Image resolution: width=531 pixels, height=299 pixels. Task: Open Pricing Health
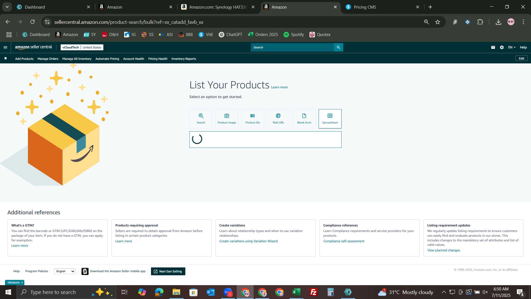(x=158, y=59)
